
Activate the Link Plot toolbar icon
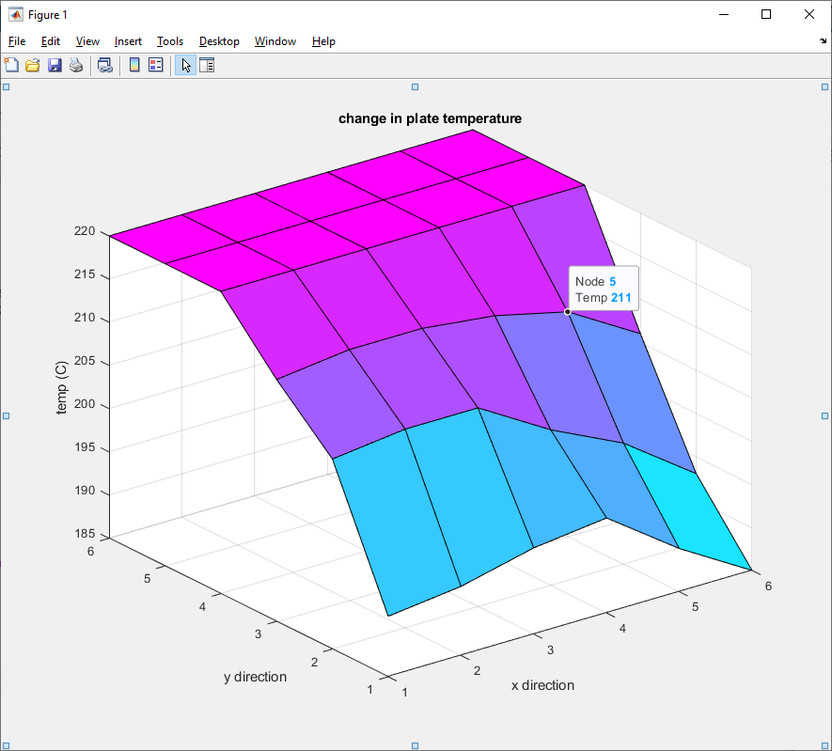pyautogui.click(x=105, y=65)
